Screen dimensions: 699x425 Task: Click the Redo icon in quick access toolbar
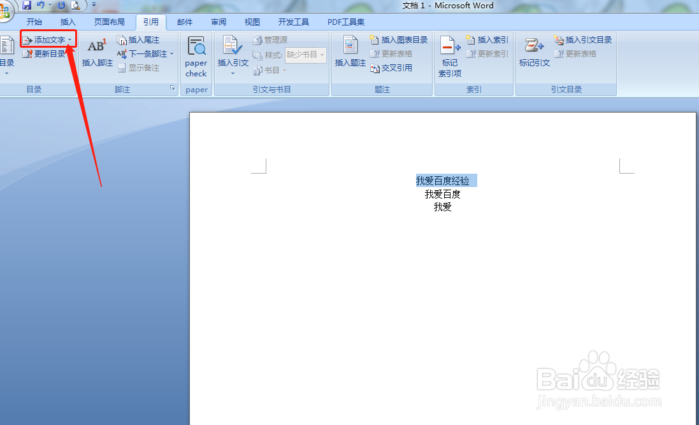point(62,5)
